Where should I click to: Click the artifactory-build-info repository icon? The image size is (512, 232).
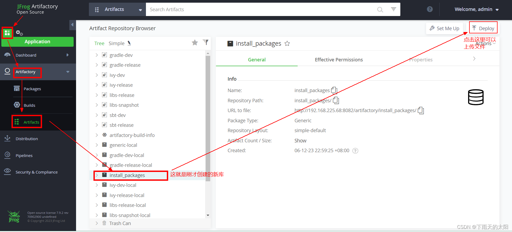point(104,135)
